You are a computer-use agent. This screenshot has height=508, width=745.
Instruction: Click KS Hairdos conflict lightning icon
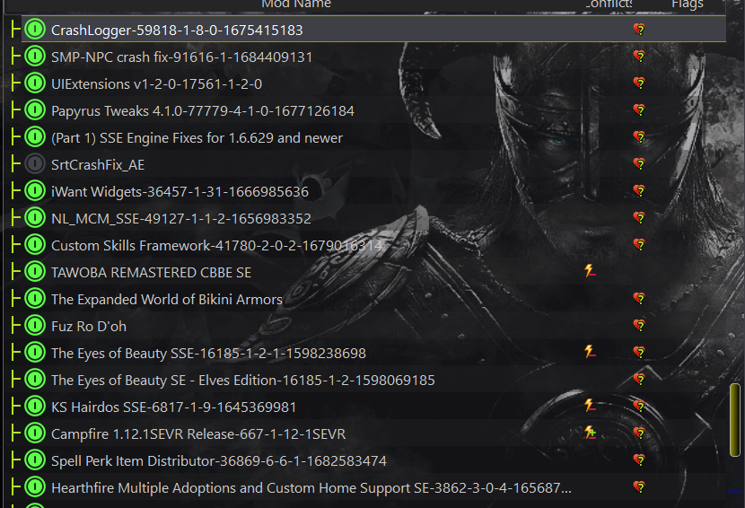[590, 406]
